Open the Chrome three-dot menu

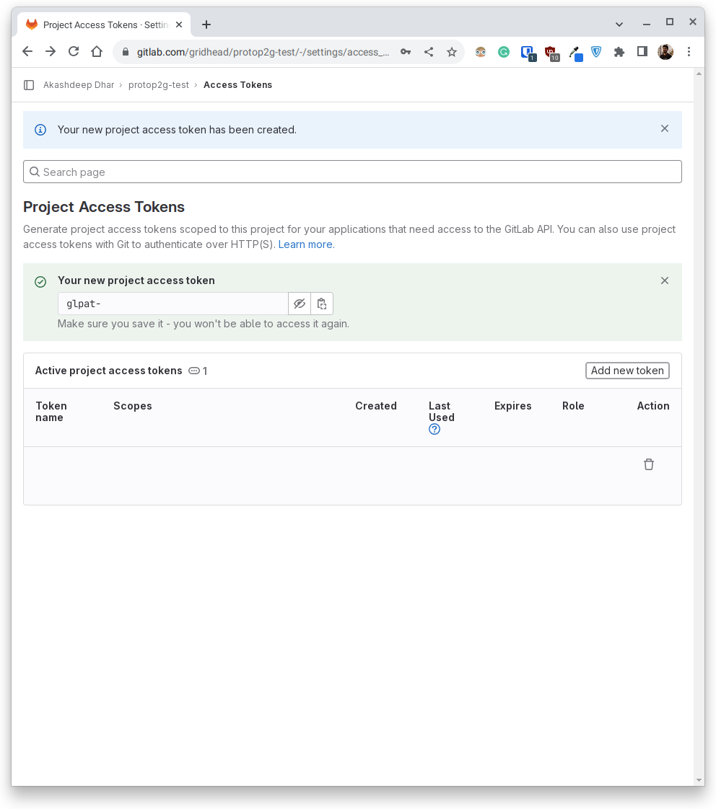click(x=689, y=52)
